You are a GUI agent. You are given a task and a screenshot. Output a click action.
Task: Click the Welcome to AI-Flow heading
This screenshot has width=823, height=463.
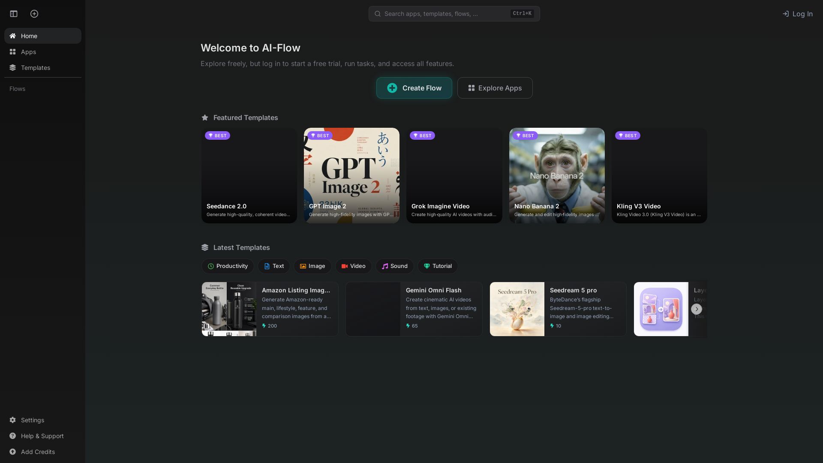(250, 48)
